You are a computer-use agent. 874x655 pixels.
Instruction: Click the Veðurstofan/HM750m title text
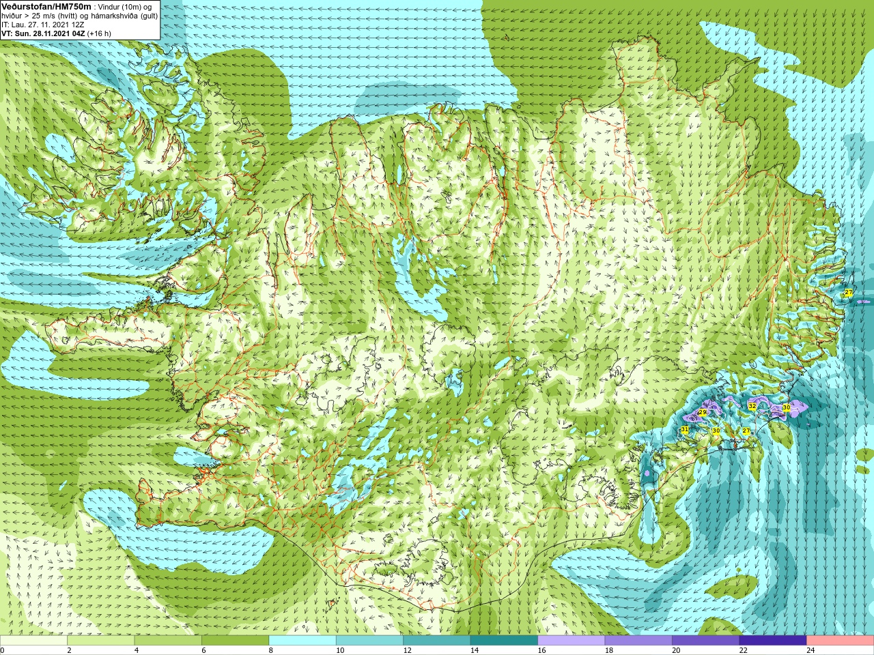coord(45,6)
